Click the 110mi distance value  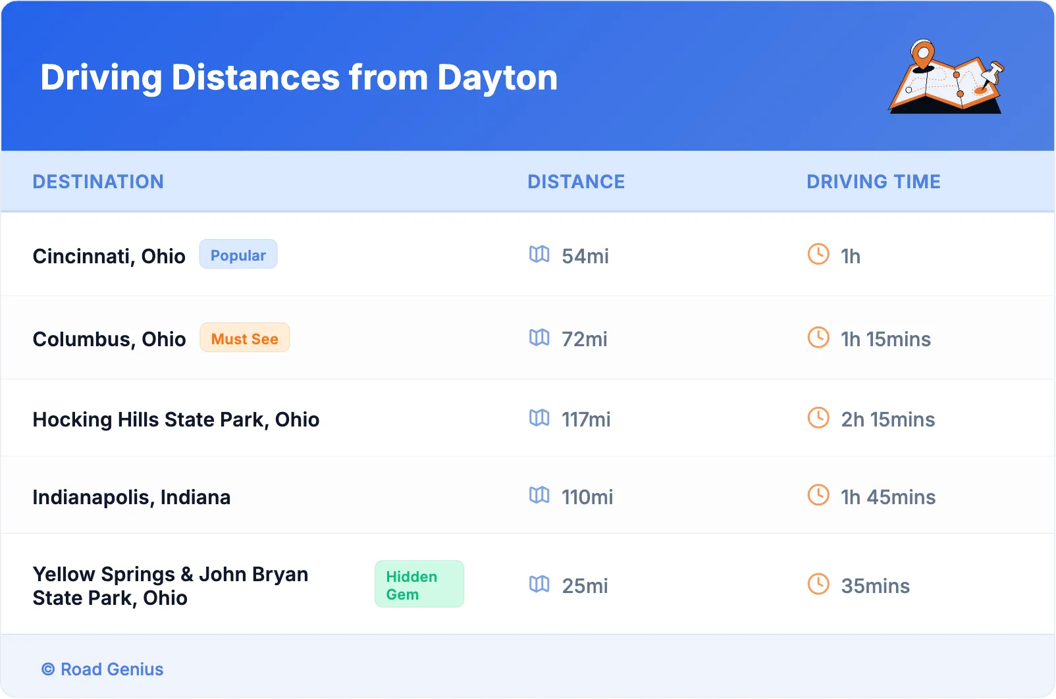pos(587,497)
